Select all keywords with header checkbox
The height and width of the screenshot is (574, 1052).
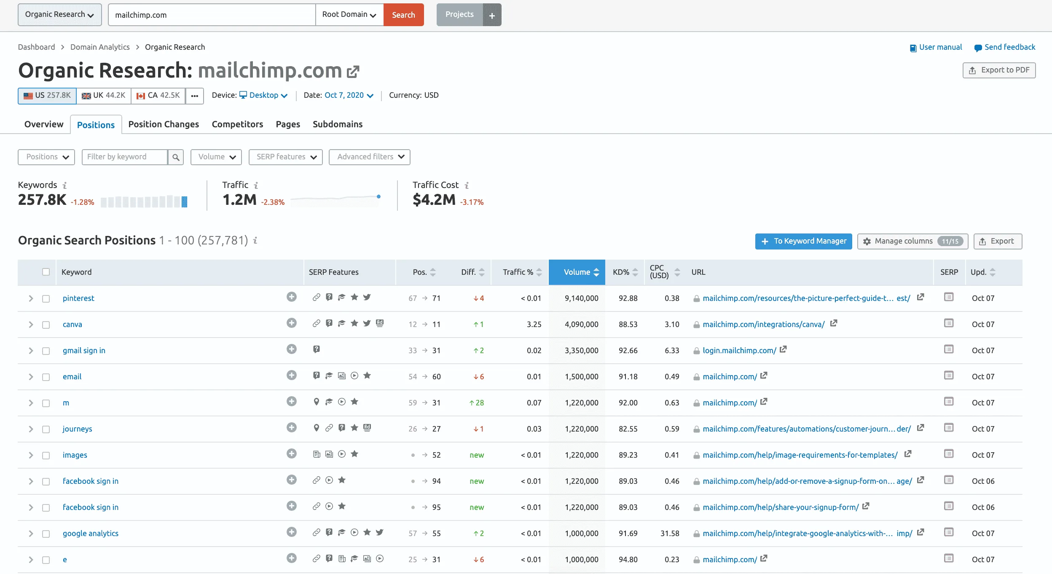pos(46,272)
